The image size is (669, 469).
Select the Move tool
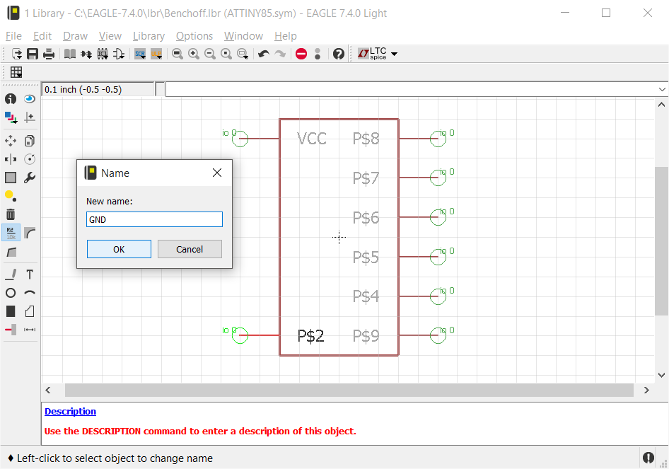pyautogui.click(x=11, y=141)
